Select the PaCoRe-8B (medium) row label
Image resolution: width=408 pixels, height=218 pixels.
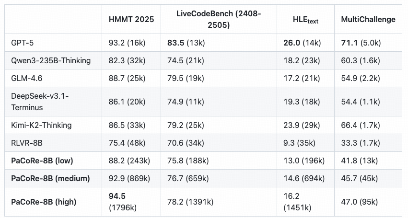click(50, 178)
